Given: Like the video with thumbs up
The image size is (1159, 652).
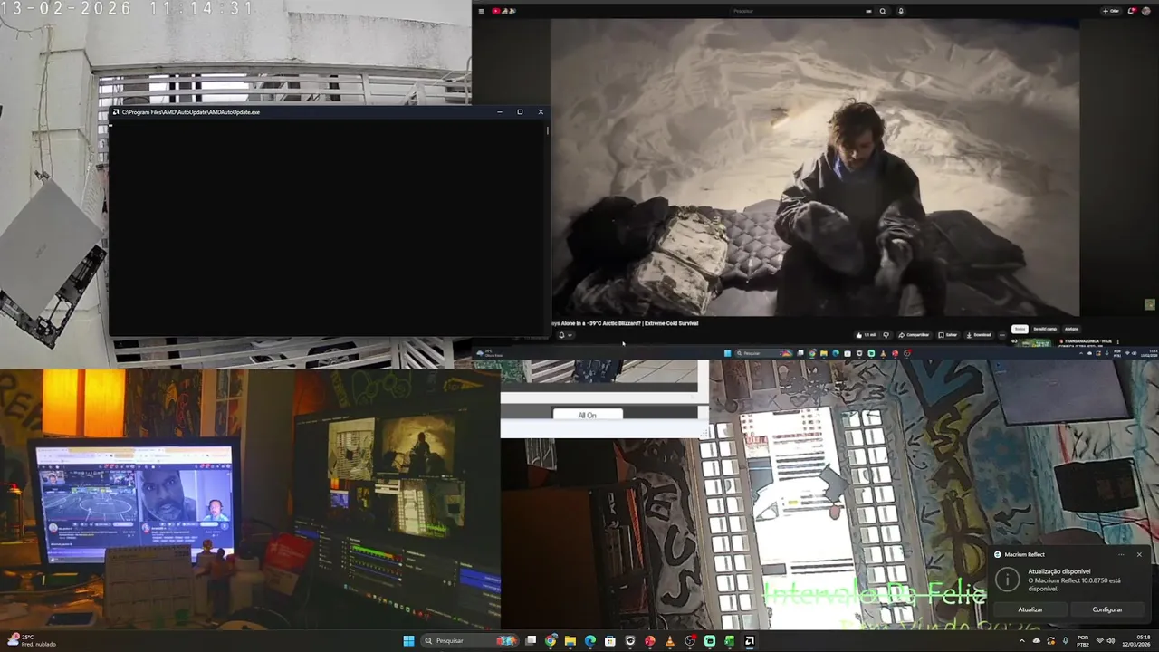Looking at the screenshot, I should point(866,335).
